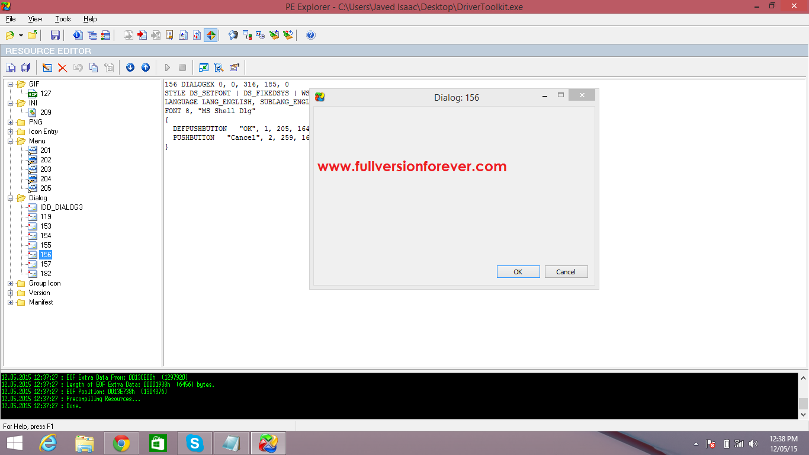Save the file with the floppy disk icon
Viewport: 809px width, 455px height.
coord(55,35)
